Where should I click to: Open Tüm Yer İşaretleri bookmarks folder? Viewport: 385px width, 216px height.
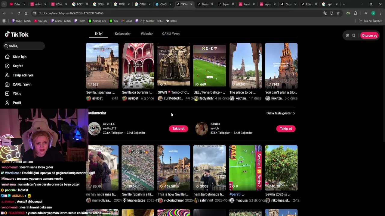[370, 21]
